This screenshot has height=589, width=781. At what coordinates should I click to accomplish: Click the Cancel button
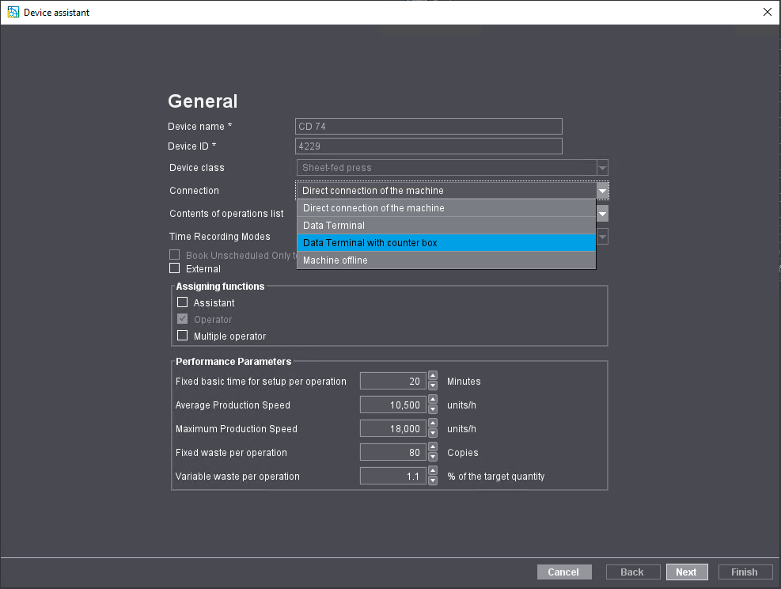[563, 572]
